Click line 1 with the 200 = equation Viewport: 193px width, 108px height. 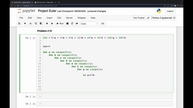[84, 38]
